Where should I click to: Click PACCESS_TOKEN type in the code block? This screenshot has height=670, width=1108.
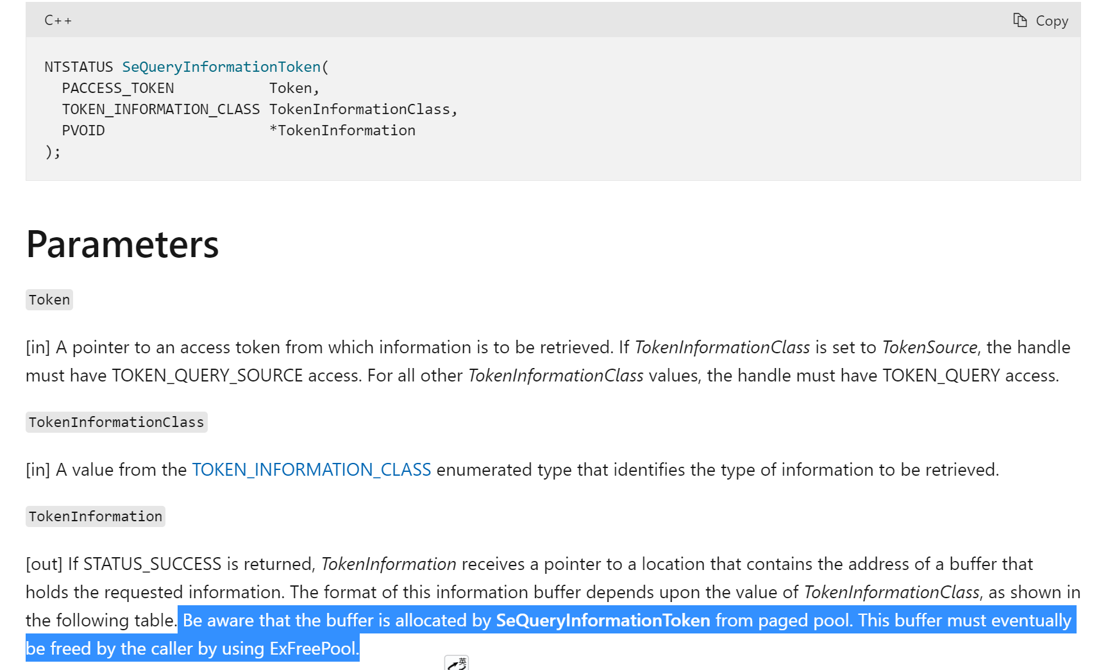pyautogui.click(x=118, y=88)
